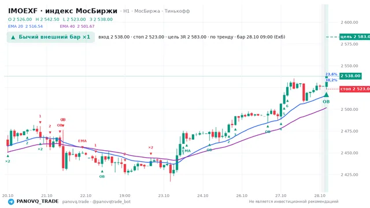Screen dimensions: 370x208
Task: Click the green '3' signal marker
Action: click(235, 135)
